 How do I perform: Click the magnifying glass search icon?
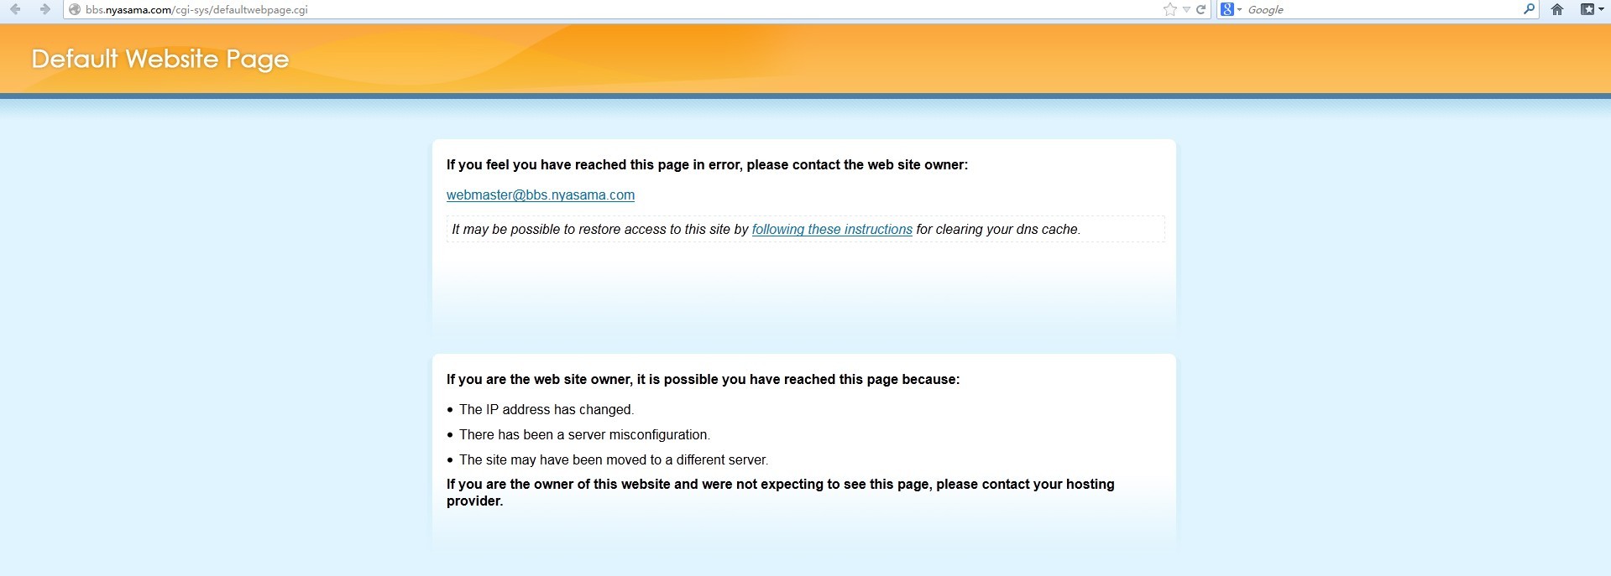[1529, 9]
